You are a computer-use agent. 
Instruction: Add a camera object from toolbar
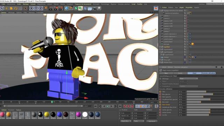[x=94, y=8]
